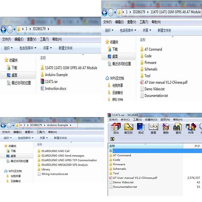Click 收藏夹 star in ID286179 window
The height and width of the screenshot is (202, 202).
pyautogui.click(x=6, y=60)
